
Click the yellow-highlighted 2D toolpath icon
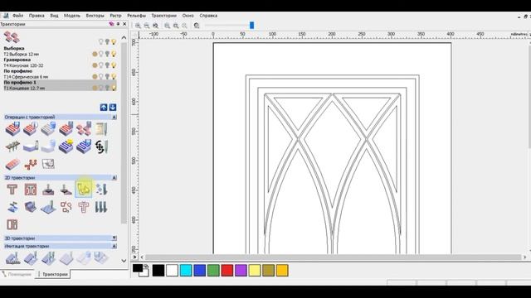[x=83, y=190]
